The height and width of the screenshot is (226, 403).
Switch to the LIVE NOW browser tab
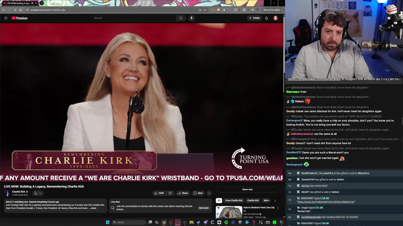[19, 3]
